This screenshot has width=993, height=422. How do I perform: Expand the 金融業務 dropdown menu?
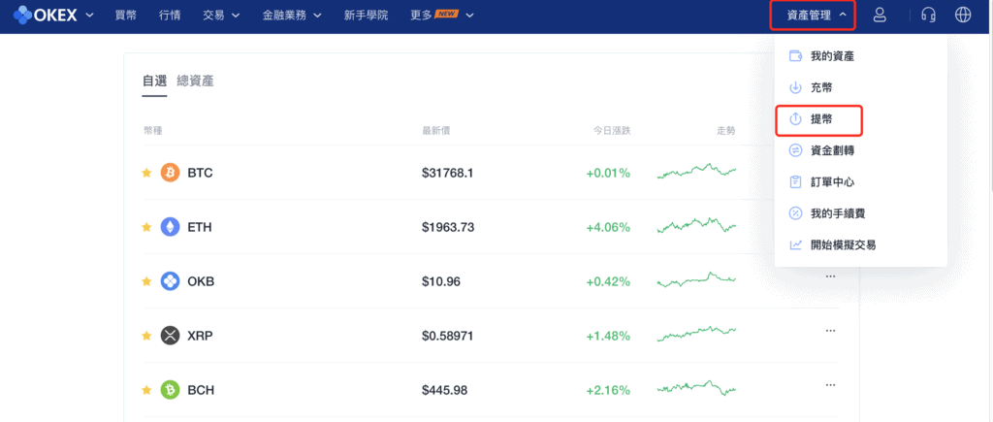292,16
